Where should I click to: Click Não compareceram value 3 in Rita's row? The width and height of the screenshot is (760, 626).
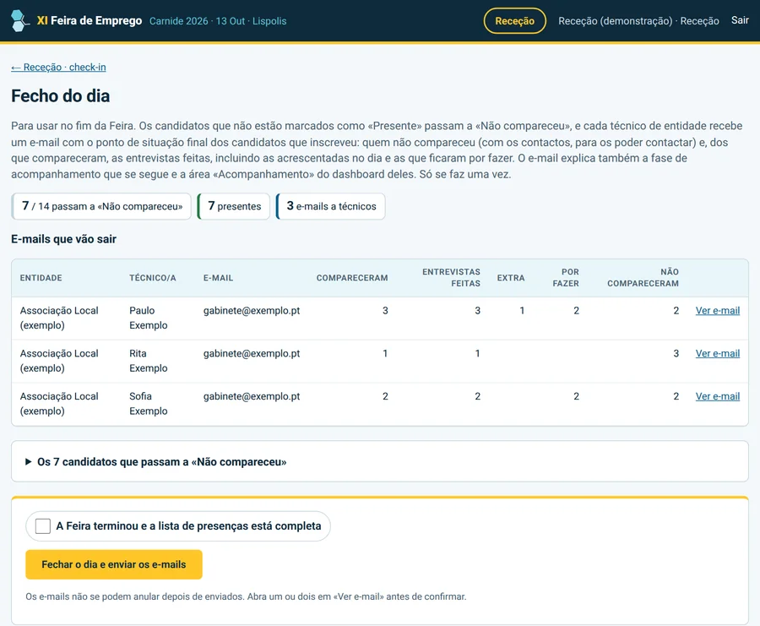[x=676, y=353]
